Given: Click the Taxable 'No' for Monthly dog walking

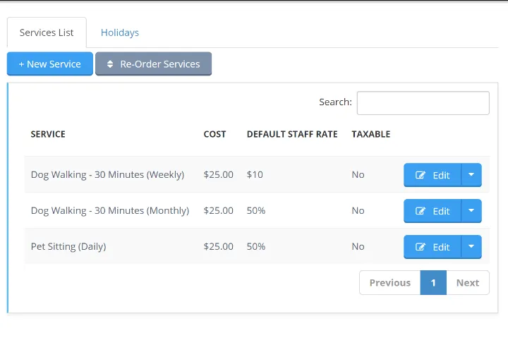Looking at the screenshot, I should pos(358,211).
